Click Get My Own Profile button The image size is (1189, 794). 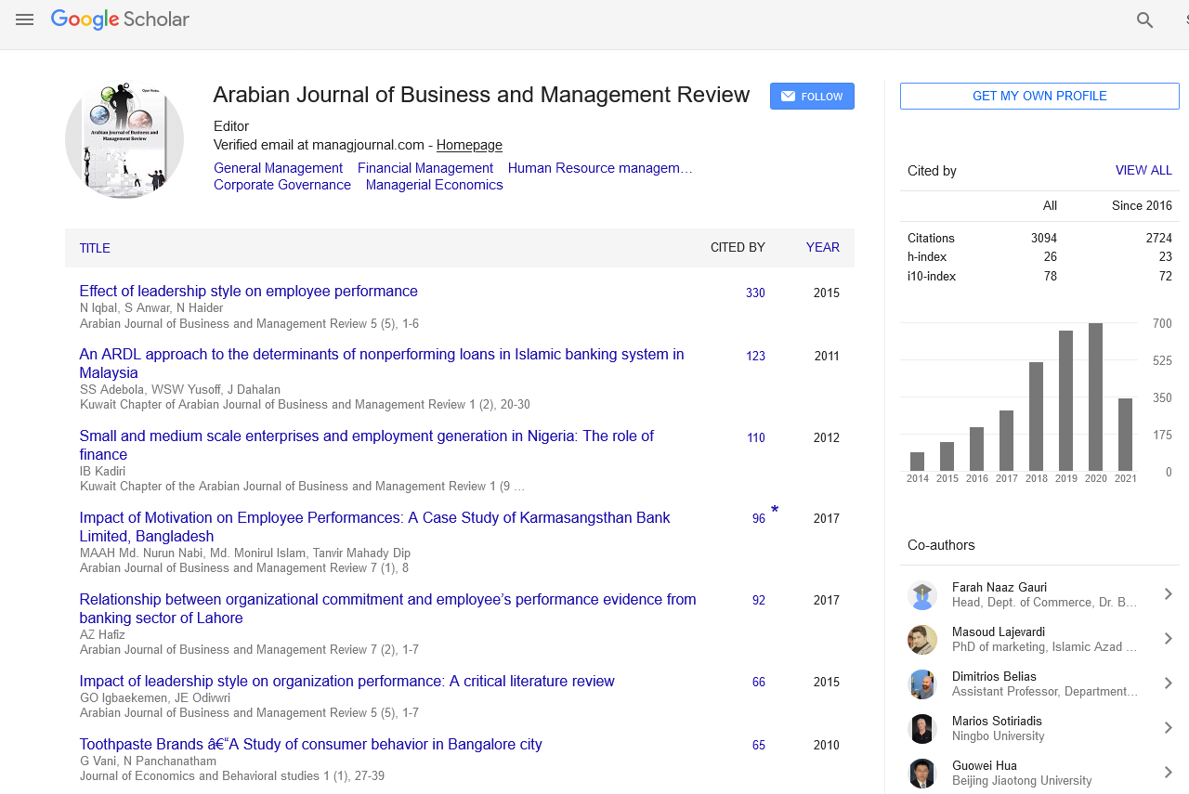[1039, 96]
